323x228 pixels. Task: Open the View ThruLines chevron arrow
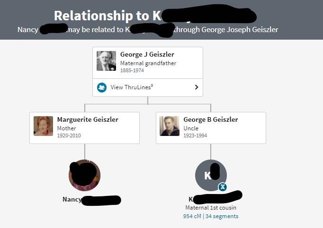point(197,87)
